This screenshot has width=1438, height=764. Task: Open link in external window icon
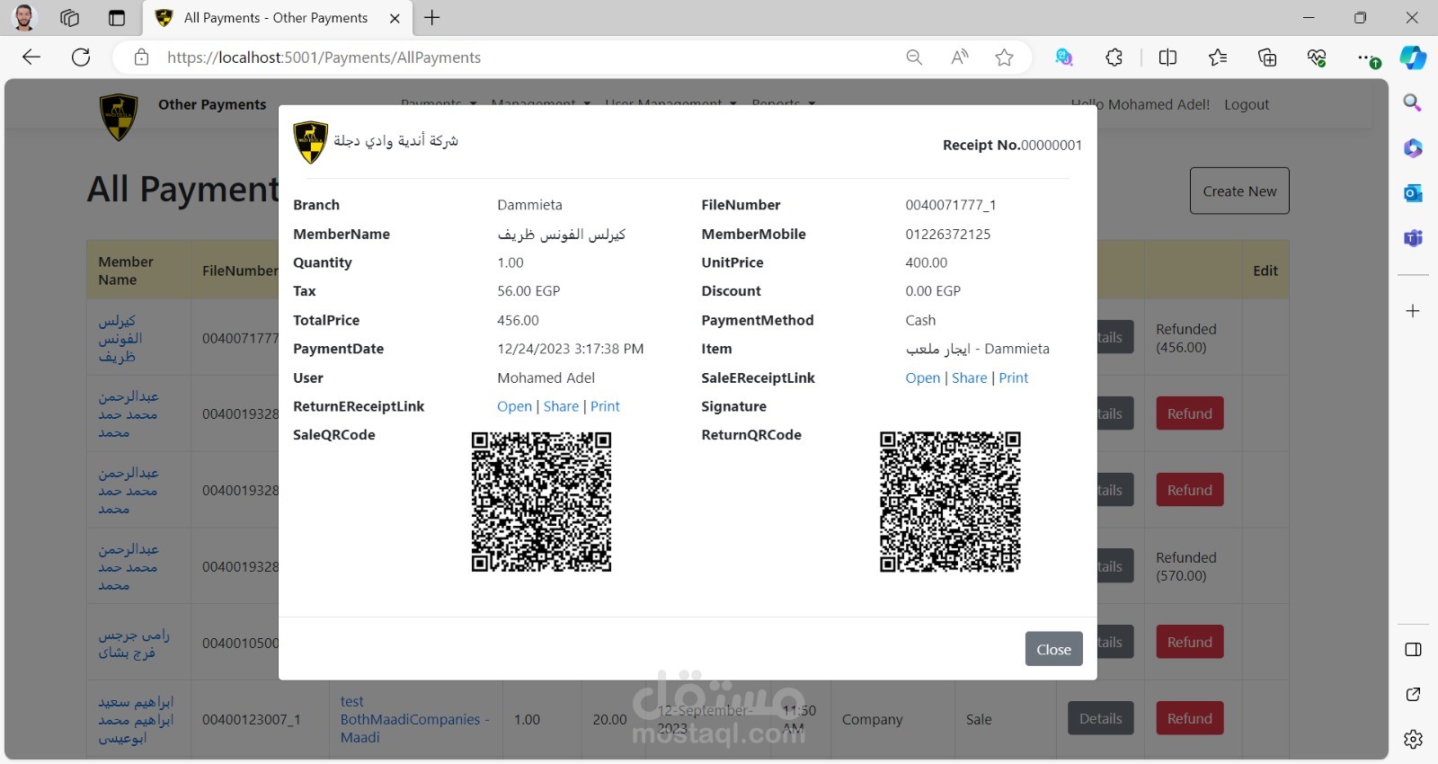[x=1413, y=694]
